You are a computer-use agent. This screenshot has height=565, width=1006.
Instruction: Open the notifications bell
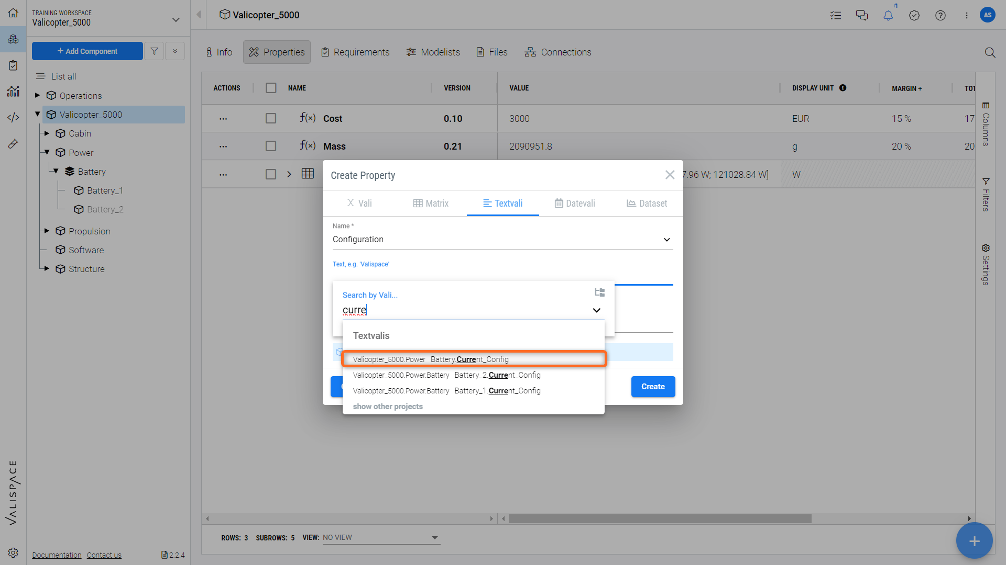[x=888, y=15]
